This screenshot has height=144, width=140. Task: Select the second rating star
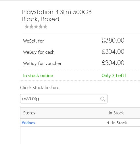coord(31,26)
